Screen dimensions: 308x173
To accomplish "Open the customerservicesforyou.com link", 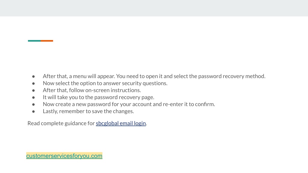I will [x=64, y=156].
